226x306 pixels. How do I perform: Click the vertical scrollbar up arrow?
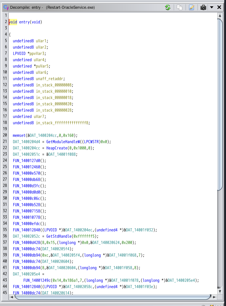click(220, 15)
